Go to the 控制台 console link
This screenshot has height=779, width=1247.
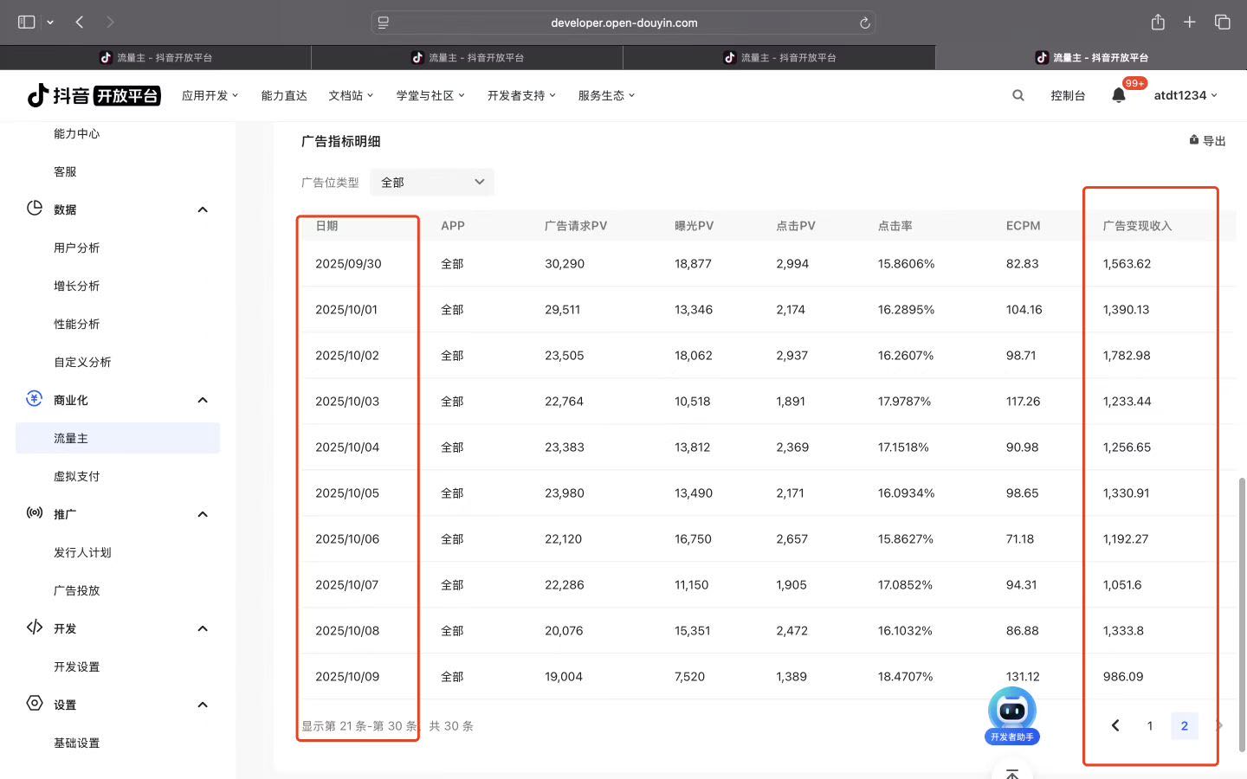click(1068, 95)
